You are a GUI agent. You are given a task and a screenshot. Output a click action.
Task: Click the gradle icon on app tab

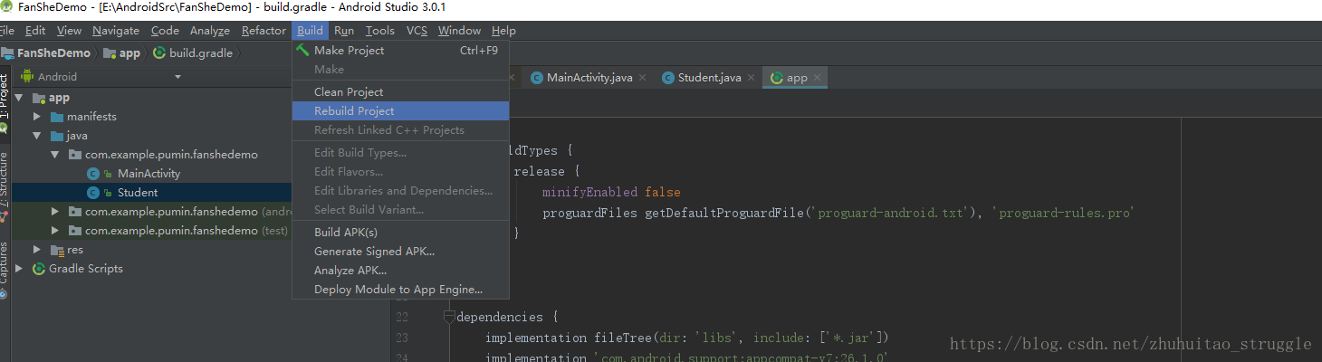pyautogui.click(x=776, y=78)
